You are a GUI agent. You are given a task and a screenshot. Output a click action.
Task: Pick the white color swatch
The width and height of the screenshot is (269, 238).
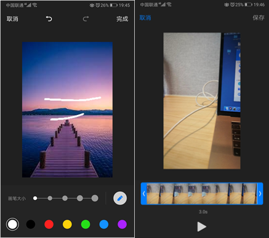pos(12,224)
